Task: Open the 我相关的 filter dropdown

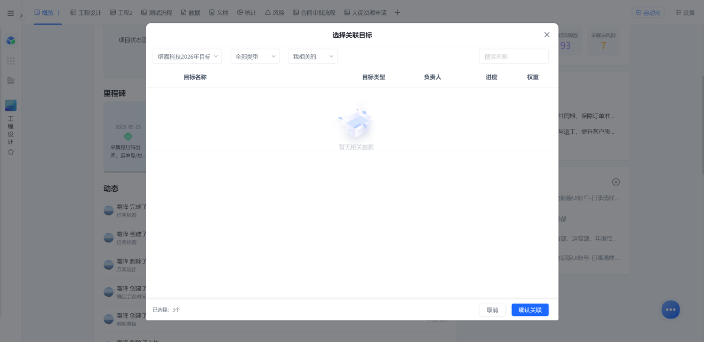Action: (x=313, y=56)
